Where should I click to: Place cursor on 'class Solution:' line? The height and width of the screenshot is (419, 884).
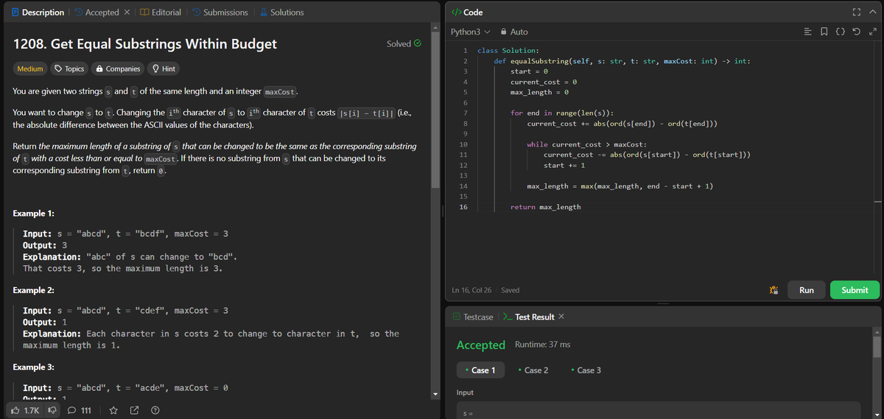(508, 51)
